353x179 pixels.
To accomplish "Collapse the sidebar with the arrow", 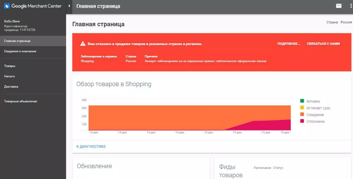I will pos(69,6).
